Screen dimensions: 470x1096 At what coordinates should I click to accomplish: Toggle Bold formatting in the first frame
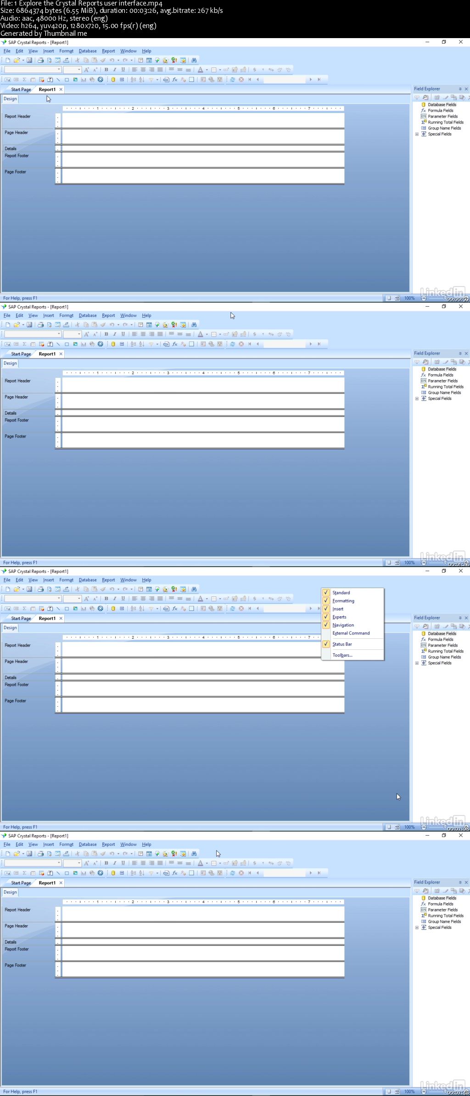[x=106, y=70]
